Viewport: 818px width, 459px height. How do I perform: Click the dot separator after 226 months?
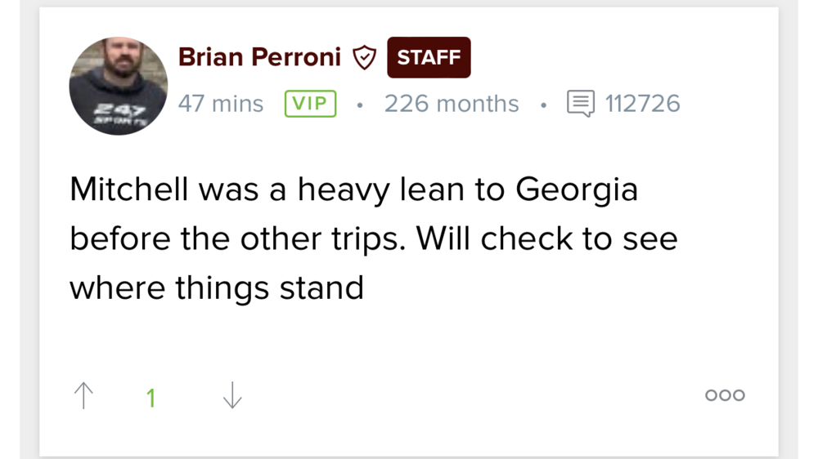[x=543, y=105]
